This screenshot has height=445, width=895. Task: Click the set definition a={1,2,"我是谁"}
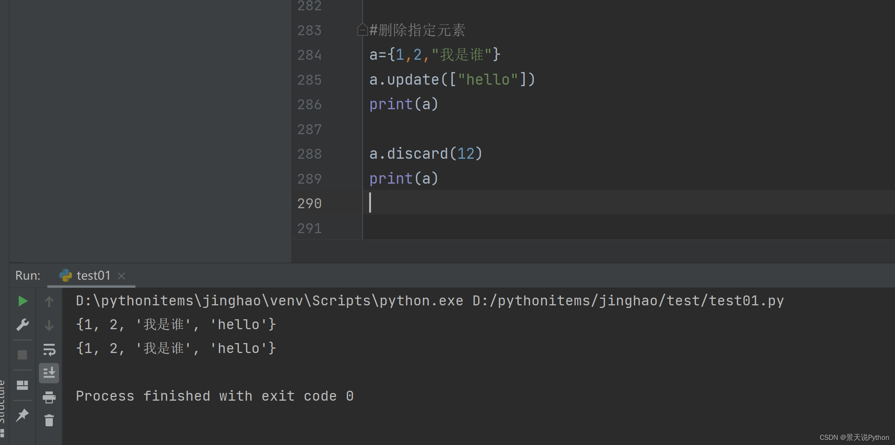coord(435,55)
